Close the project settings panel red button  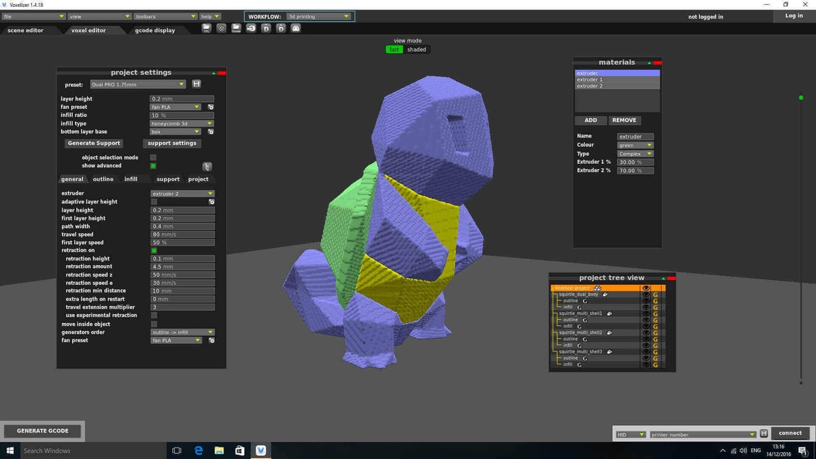pos(222,73)
